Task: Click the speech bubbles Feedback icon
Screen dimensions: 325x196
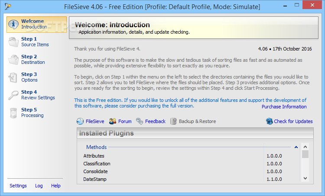Action: (140, 121)
